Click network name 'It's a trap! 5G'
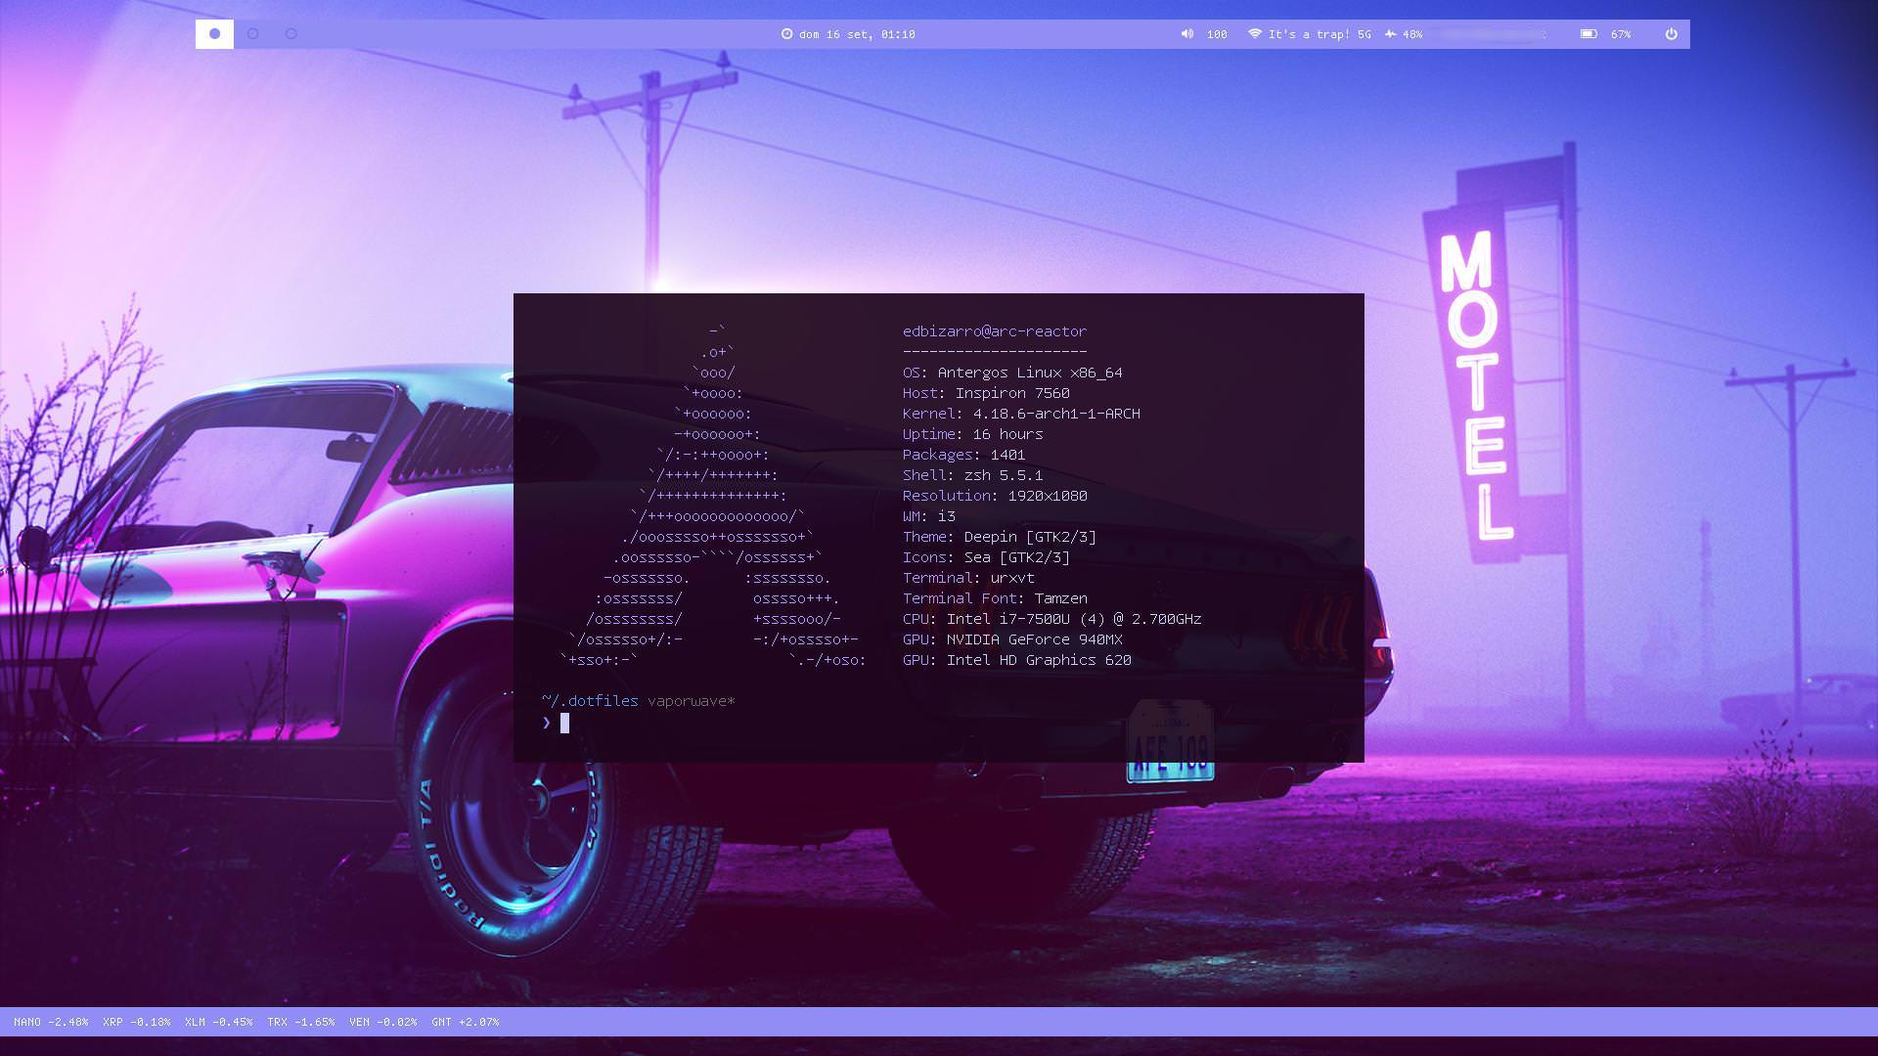 pyautogui.click(x=1319, y=34)
